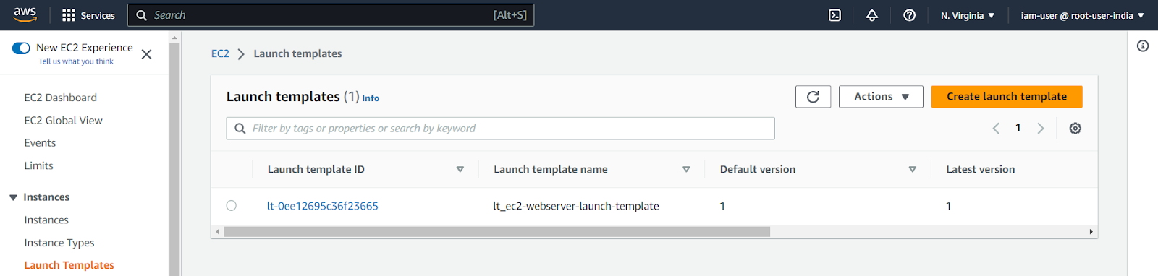Open the iam-user account menu
Image resolution: width=1158 pixels, height=276 pixels.
point(1082,15)
